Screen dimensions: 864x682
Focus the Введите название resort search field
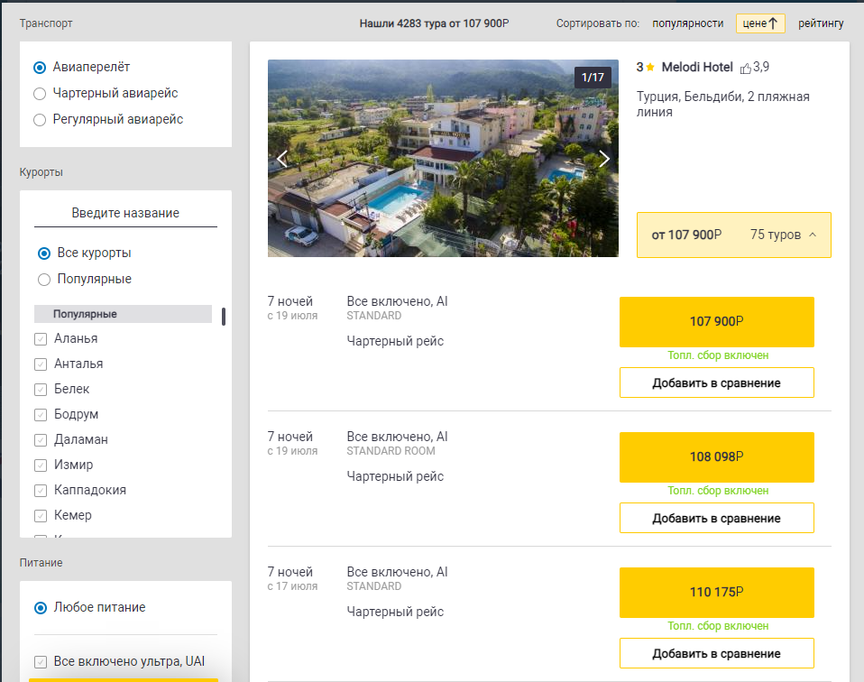pos(125,214)
